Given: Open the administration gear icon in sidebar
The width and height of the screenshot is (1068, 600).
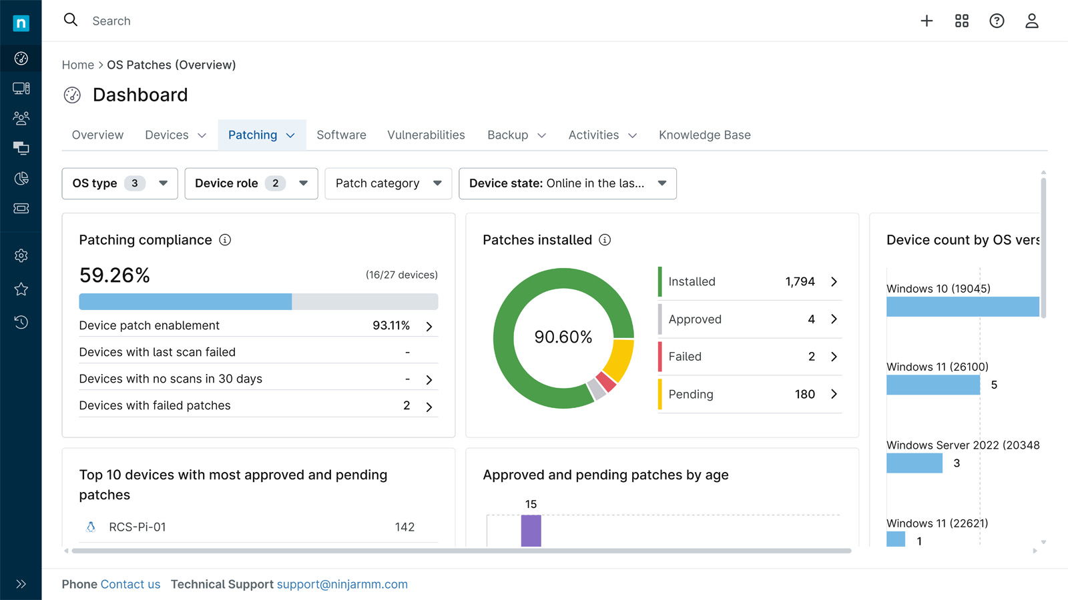Looking at the screenshot, I should [21, 256].
